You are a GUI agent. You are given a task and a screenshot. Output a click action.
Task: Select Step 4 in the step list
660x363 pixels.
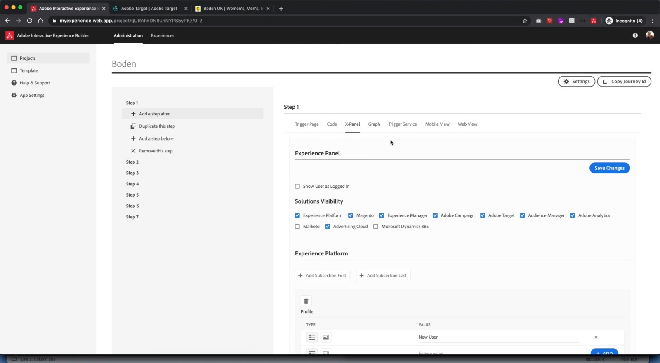pyautogui.click(x=132, y=184)
